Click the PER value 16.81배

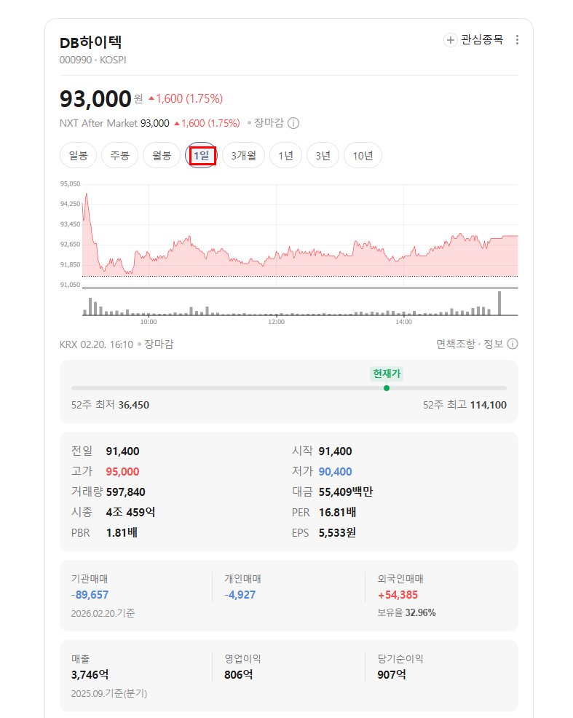pos(337,512)
